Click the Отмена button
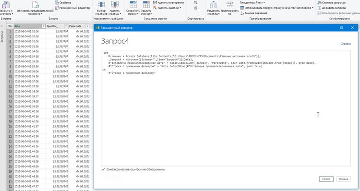Viewport: 360px width, 191px height. tap(344, 179)
